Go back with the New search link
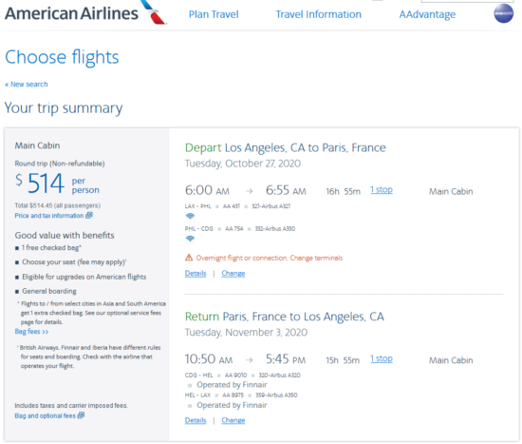Screen dimensions: 522x444 (27, 84)
